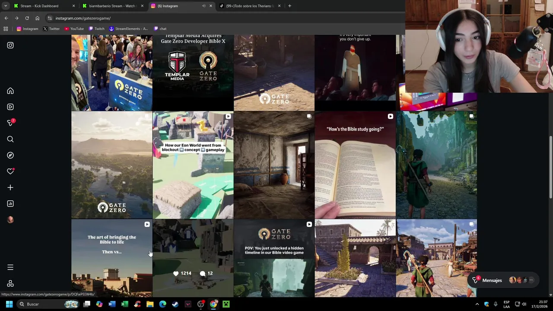Open the tab search dropdown arrow
Screen dimensions: 553x311
click(6, 6)
